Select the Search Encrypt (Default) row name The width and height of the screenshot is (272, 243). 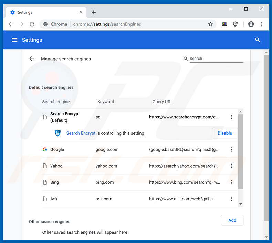pyautogui.click(x=65, y=117)
